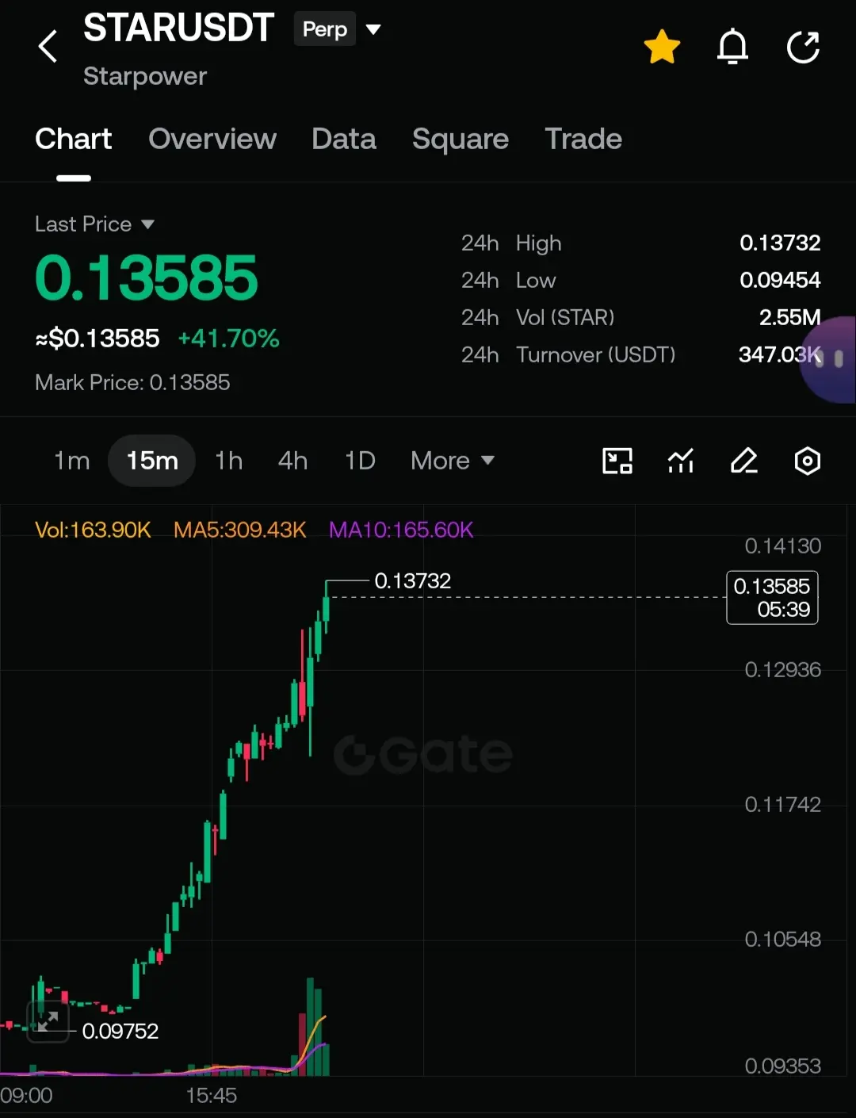
Task: Tap the share icon
Action: click(803, 47)
